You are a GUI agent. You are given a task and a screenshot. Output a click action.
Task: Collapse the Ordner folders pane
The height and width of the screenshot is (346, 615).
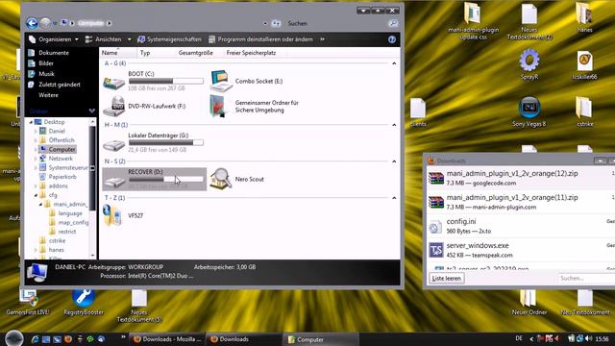tap(91, 111)
